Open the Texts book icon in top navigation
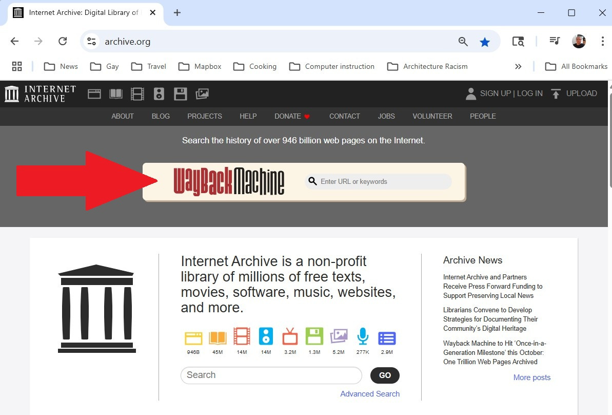The width and height of the screenshot is (612, 415). click(116, 94)
